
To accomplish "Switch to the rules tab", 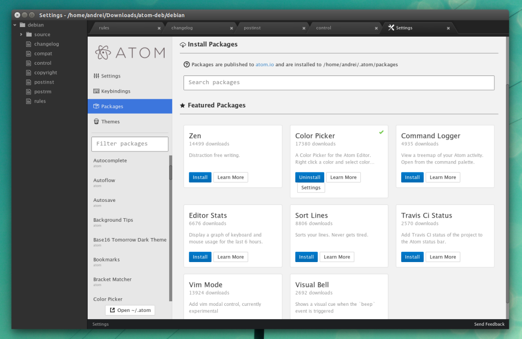I will coord(126,28).
